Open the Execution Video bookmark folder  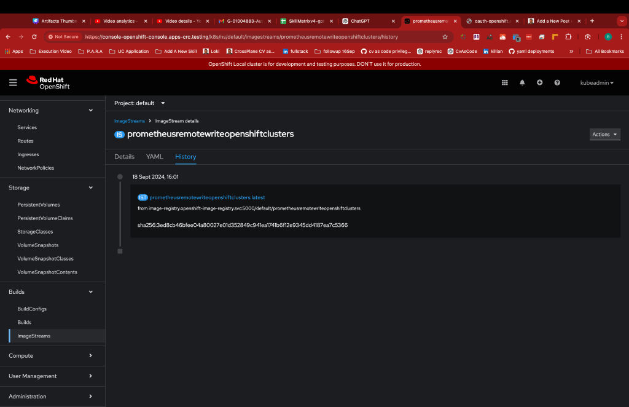pyautogui.click(x=50, y=52)
